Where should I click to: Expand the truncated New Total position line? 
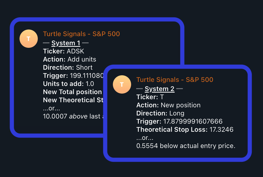pyautogui.click(x=73, y=92)
